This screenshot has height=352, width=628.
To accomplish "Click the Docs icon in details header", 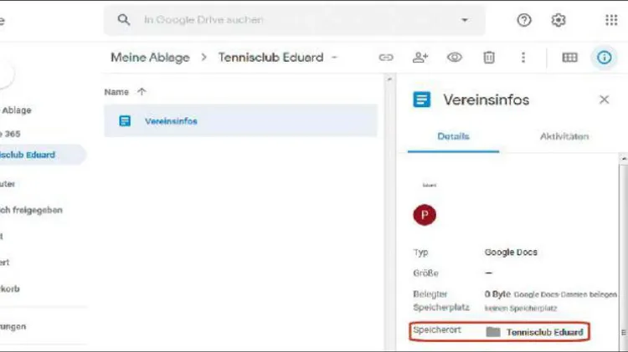I will click(x=422, y=99).
